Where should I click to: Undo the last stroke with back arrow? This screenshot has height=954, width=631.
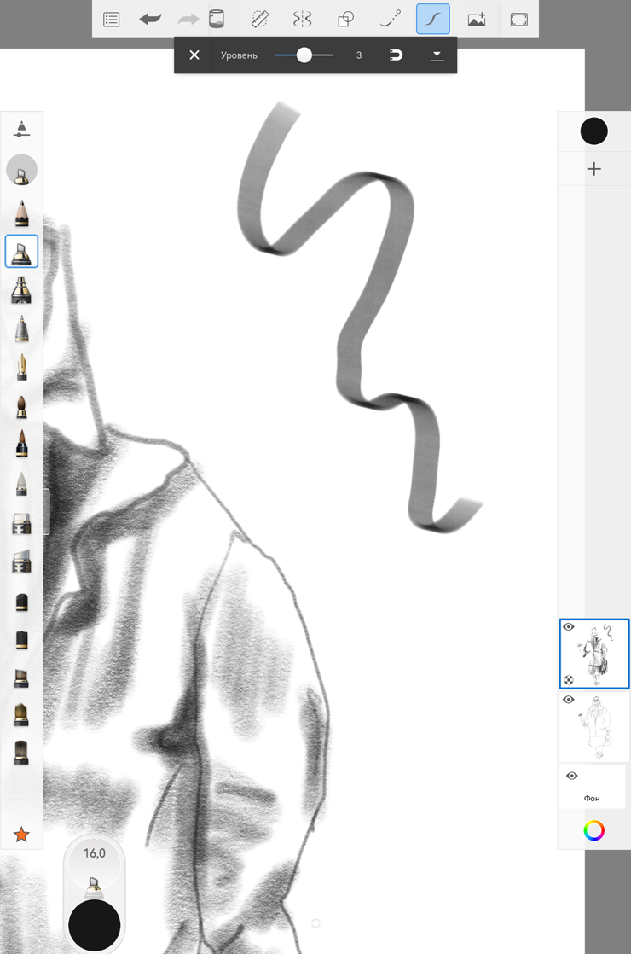click(x=150, y=19)
